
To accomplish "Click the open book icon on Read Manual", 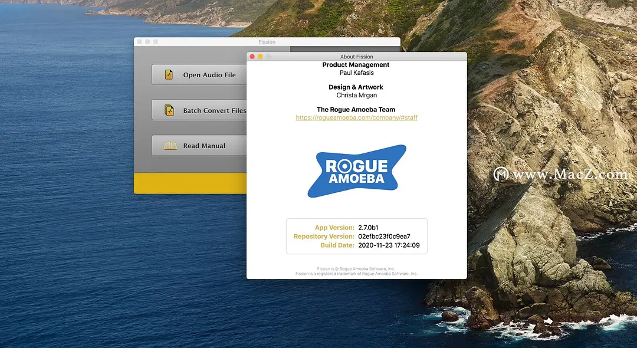I will (170, 146).
